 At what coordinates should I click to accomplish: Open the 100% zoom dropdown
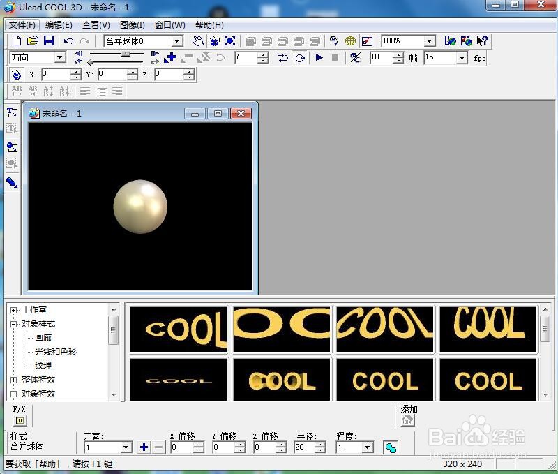point(430,41)
